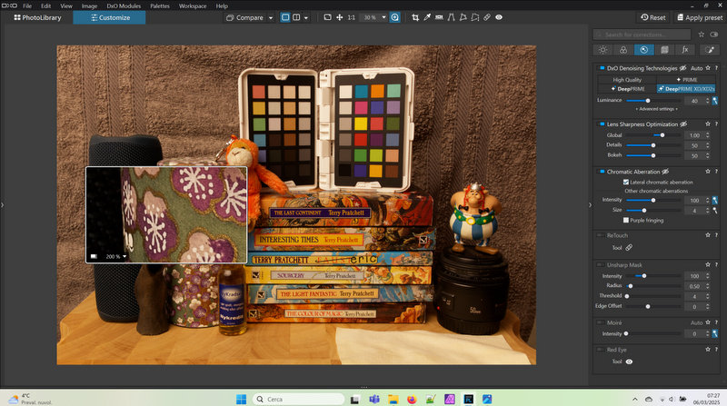The height and width of the screenshot is (406, 727).
Task: Click the ReTouch Tool bandage icon in panel
Action: [629, 247]
